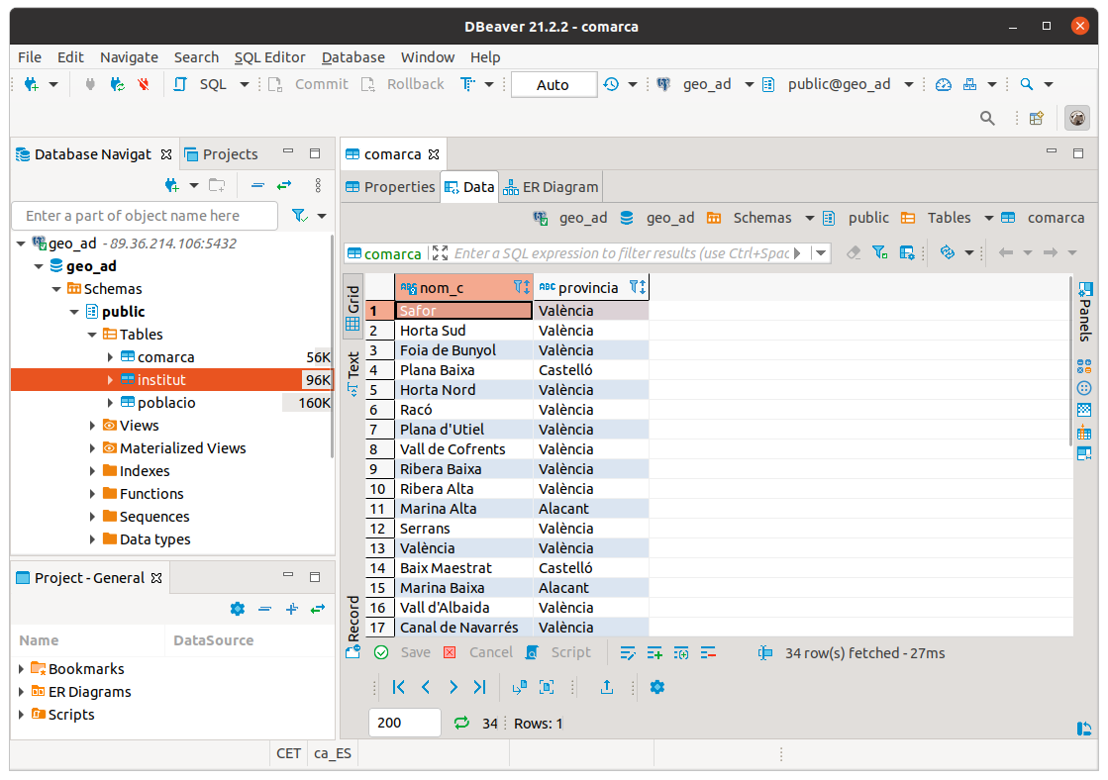Click the navigator object name search field
This screenshot has height=780, width=1108.
coord(145,216)
